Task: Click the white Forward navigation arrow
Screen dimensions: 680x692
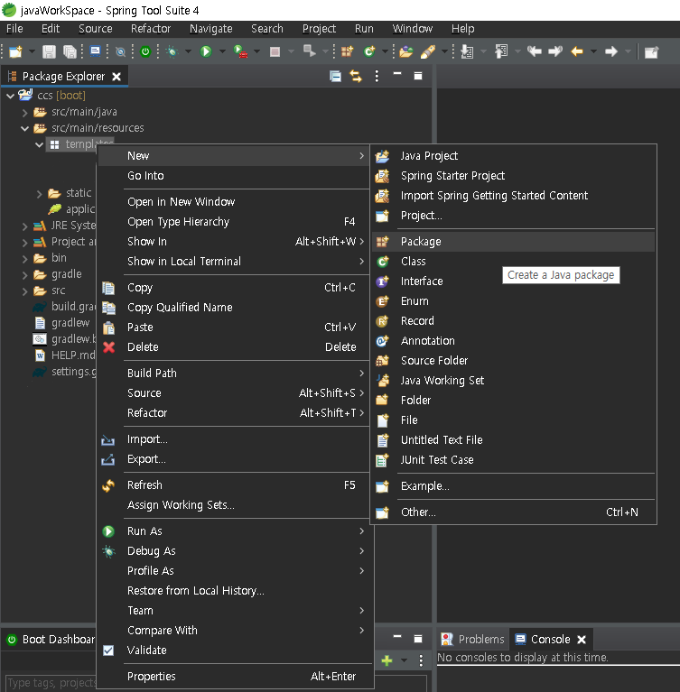Action: tap(611, 51)
